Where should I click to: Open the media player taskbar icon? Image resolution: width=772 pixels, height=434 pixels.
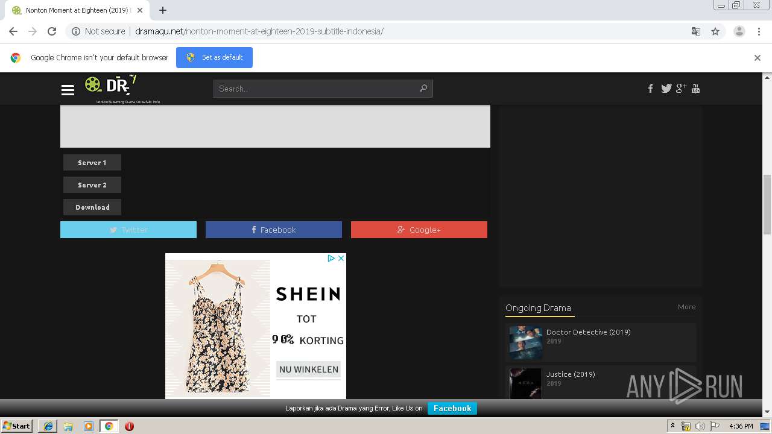tap(89, 426)
